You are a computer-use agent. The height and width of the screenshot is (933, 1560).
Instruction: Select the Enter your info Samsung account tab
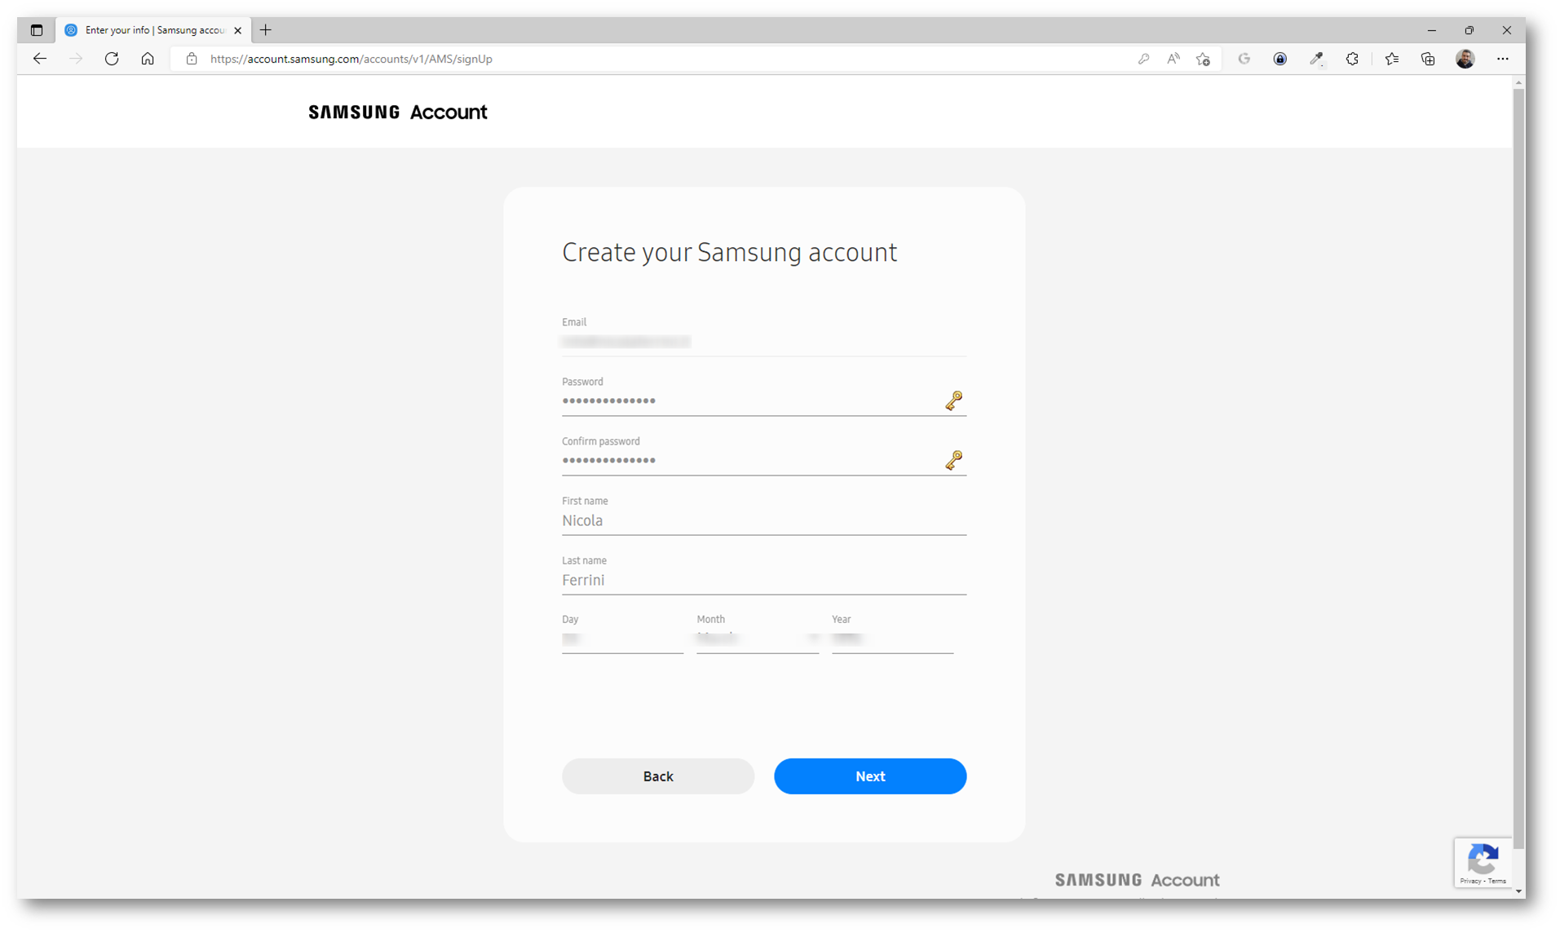153,30
